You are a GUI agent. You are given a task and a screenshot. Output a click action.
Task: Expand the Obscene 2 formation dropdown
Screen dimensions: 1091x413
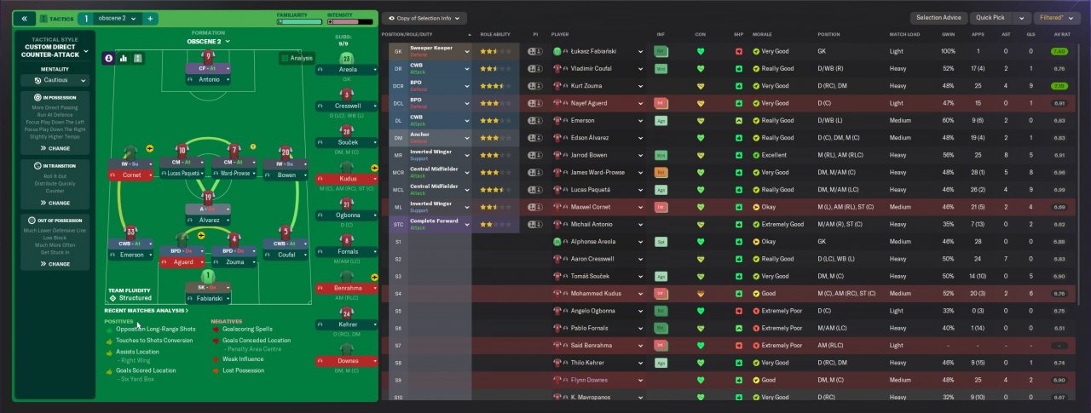tap(207, 41)
